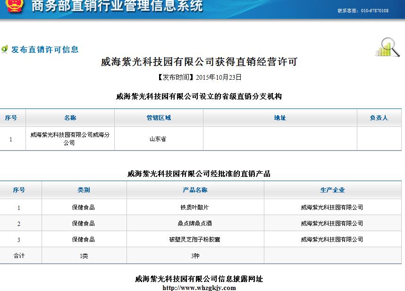Click the 负责人 column header
This screenshot has width=405, height=291.
coord(380,118)
